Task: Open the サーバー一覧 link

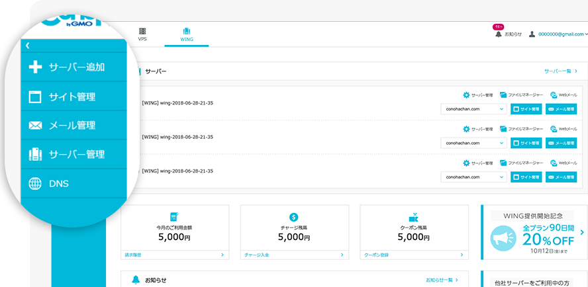Action: click(561, 70)
